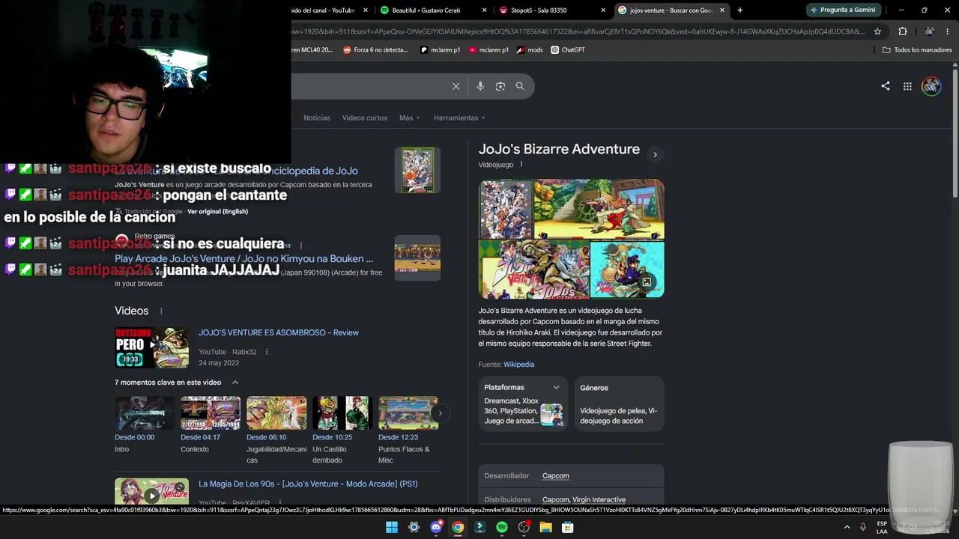This screenshot has width=959, height=539.
Task: Close the Beautiful Gustavo Cerati tab
Action: [x=484, y=10]
